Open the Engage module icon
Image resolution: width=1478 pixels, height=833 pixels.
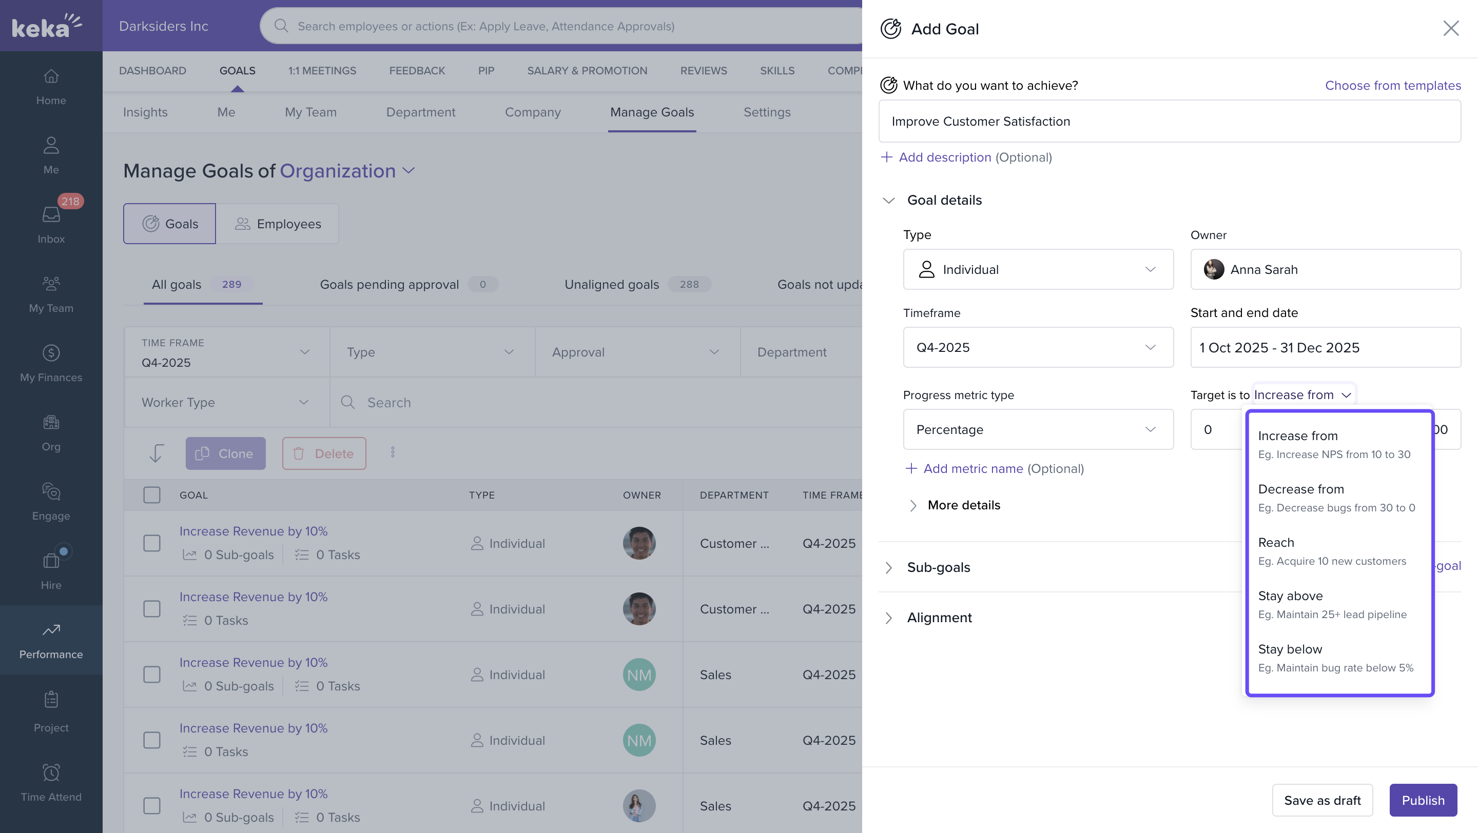51,492
